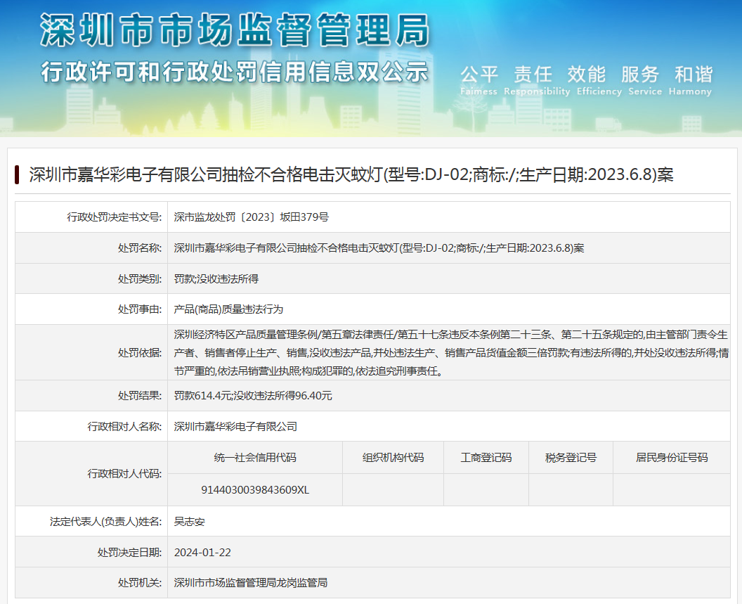Click the 行政相对人名称 row label
Screen dimensions: 742x604
click(x=124, y=426)
